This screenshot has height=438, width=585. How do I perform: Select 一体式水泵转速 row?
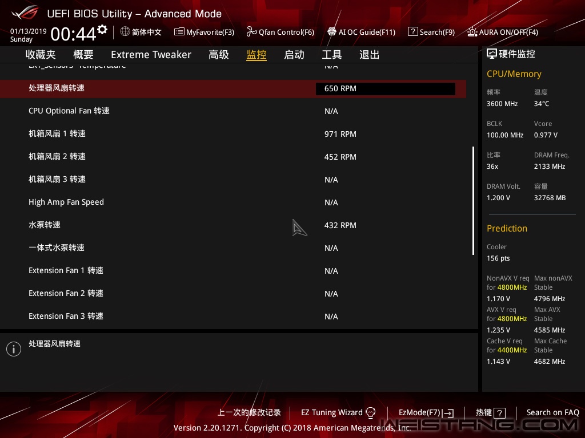pyautogui.click(x=233, y=248)
